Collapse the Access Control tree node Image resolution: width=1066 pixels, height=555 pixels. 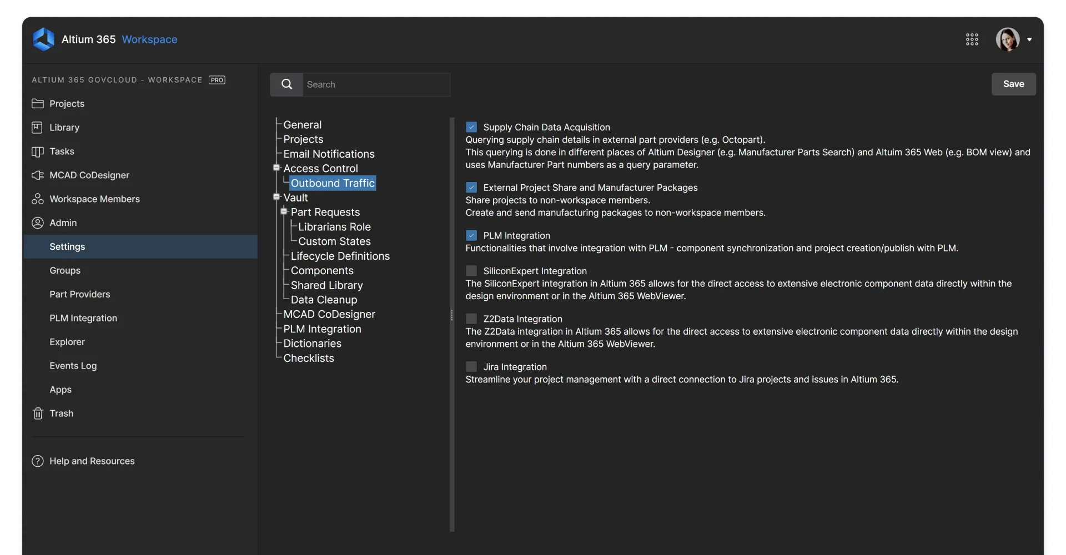(x=276, y=168)
